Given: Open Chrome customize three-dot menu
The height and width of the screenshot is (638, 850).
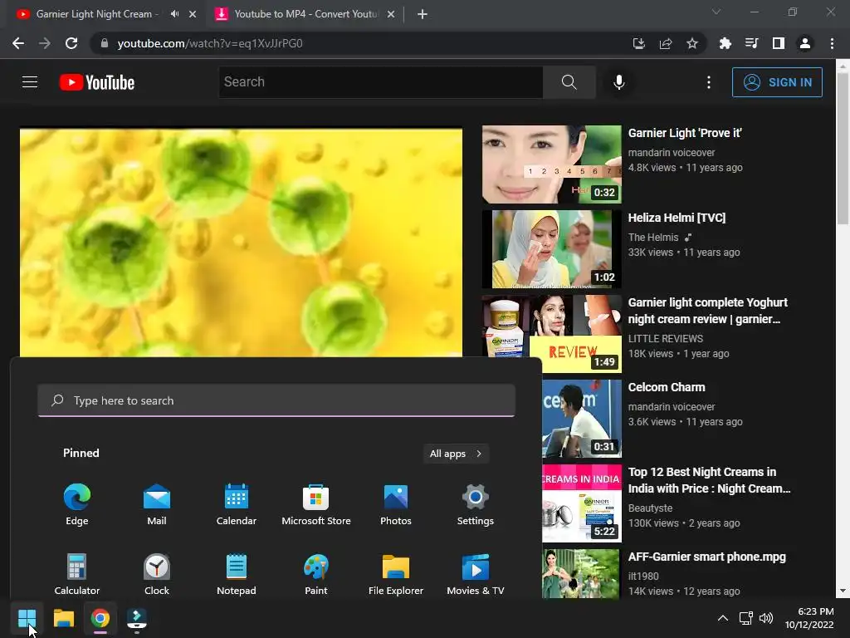Looking at the screenshot, I should pos(832,43).
